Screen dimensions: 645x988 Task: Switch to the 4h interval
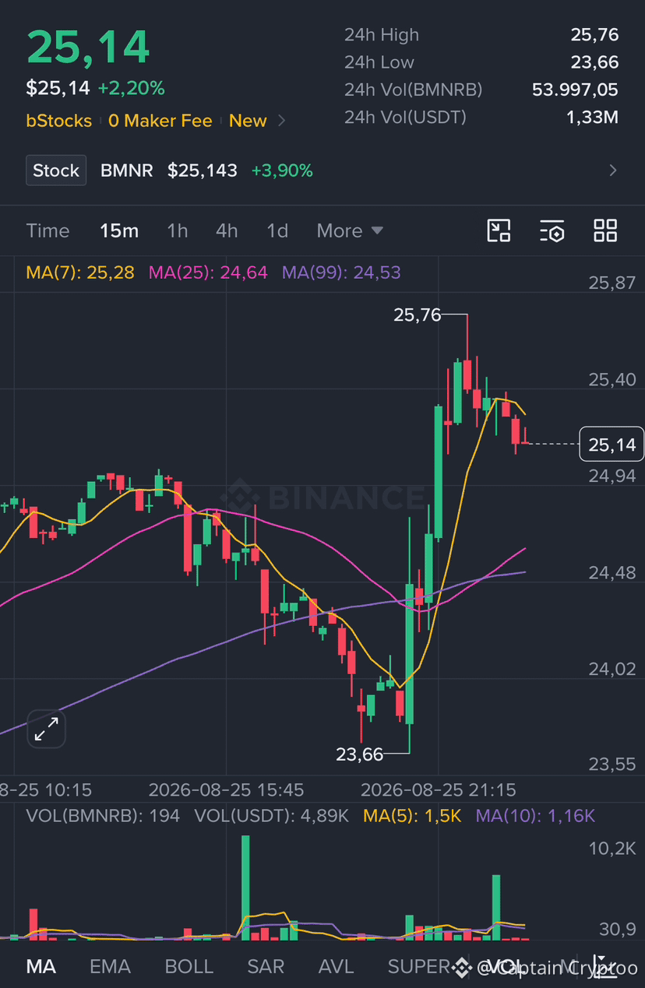pos(227,230)
